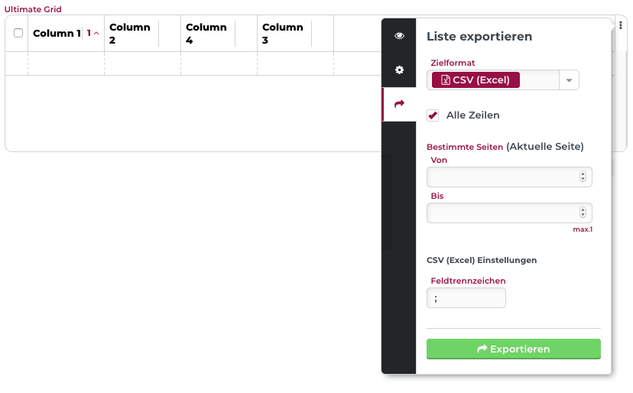Click the Bestimmte Seiten label
Screen dimensions: 633x393
click(465, 147)
